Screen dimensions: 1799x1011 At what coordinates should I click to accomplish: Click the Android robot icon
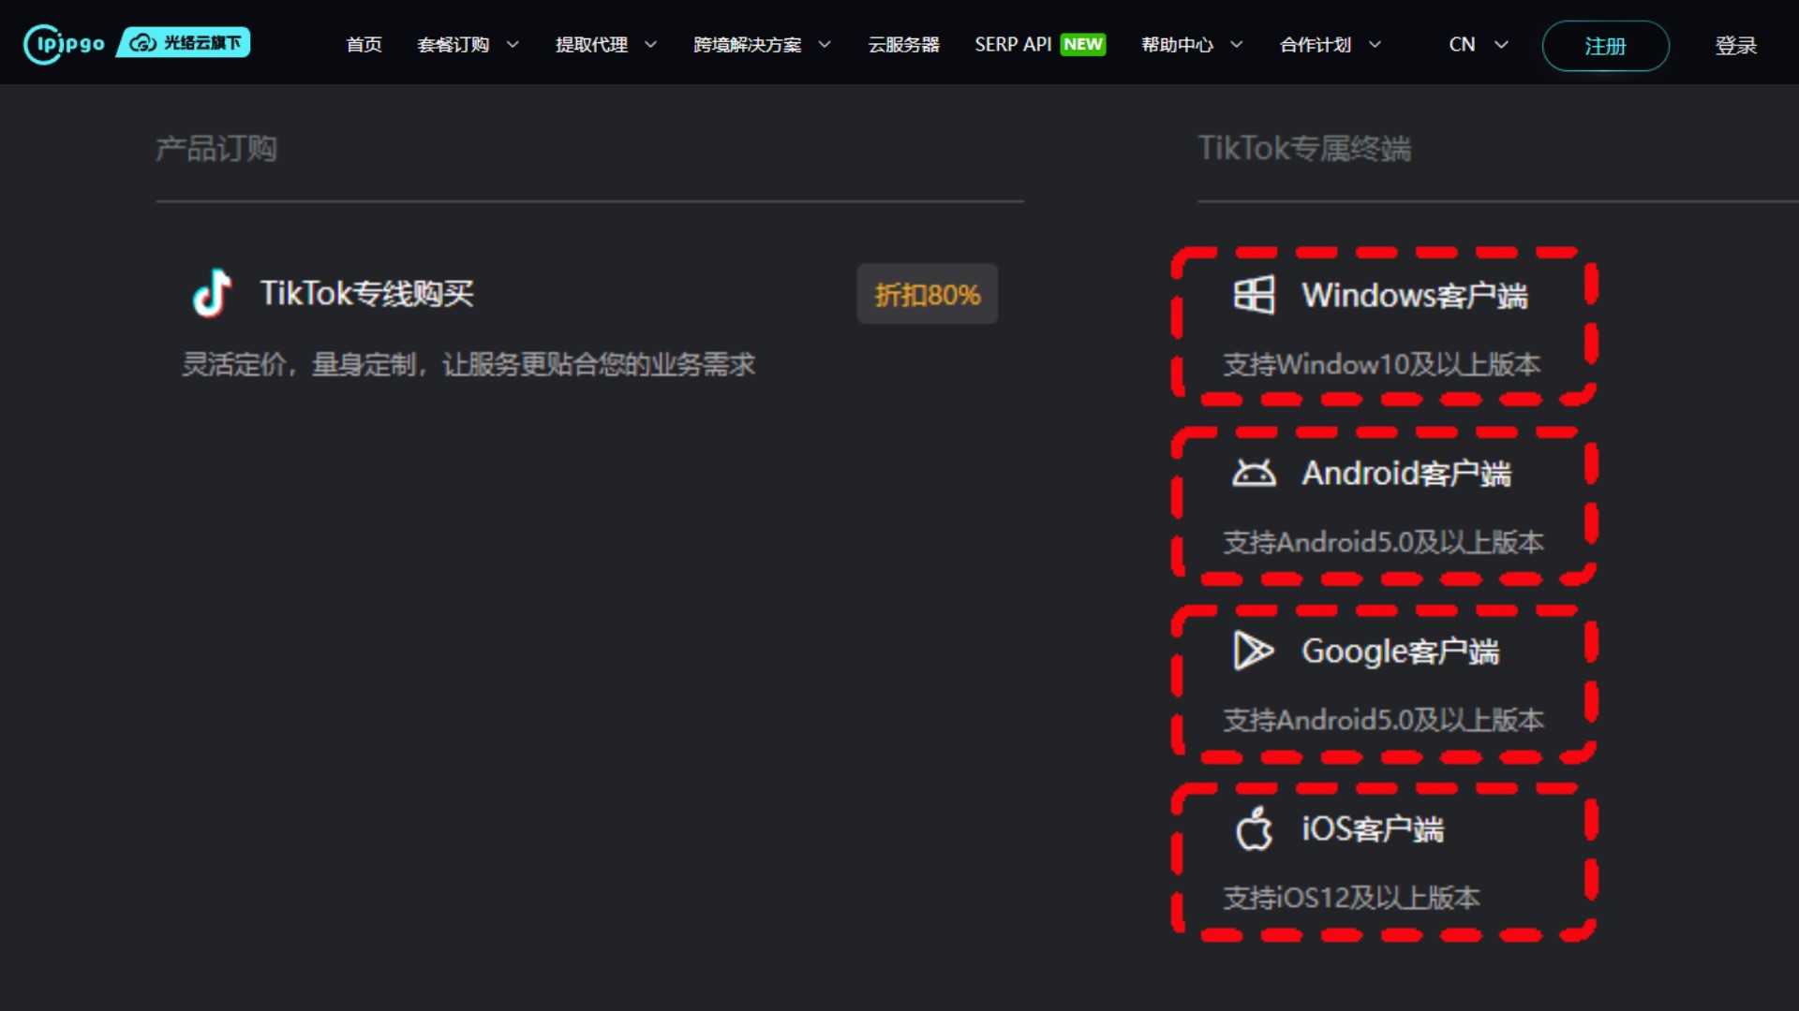1256,473
